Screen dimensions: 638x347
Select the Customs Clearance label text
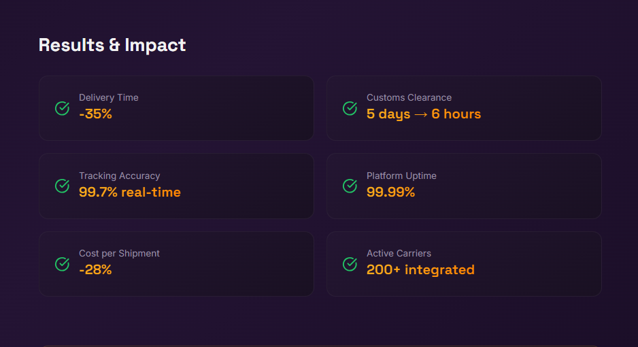tap(409, 98)
